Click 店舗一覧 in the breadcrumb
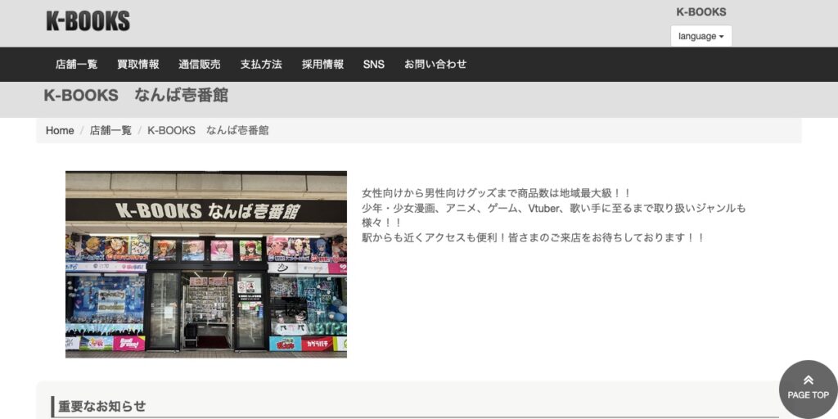This screenshot has height=419, width=838. click(110, 130)
